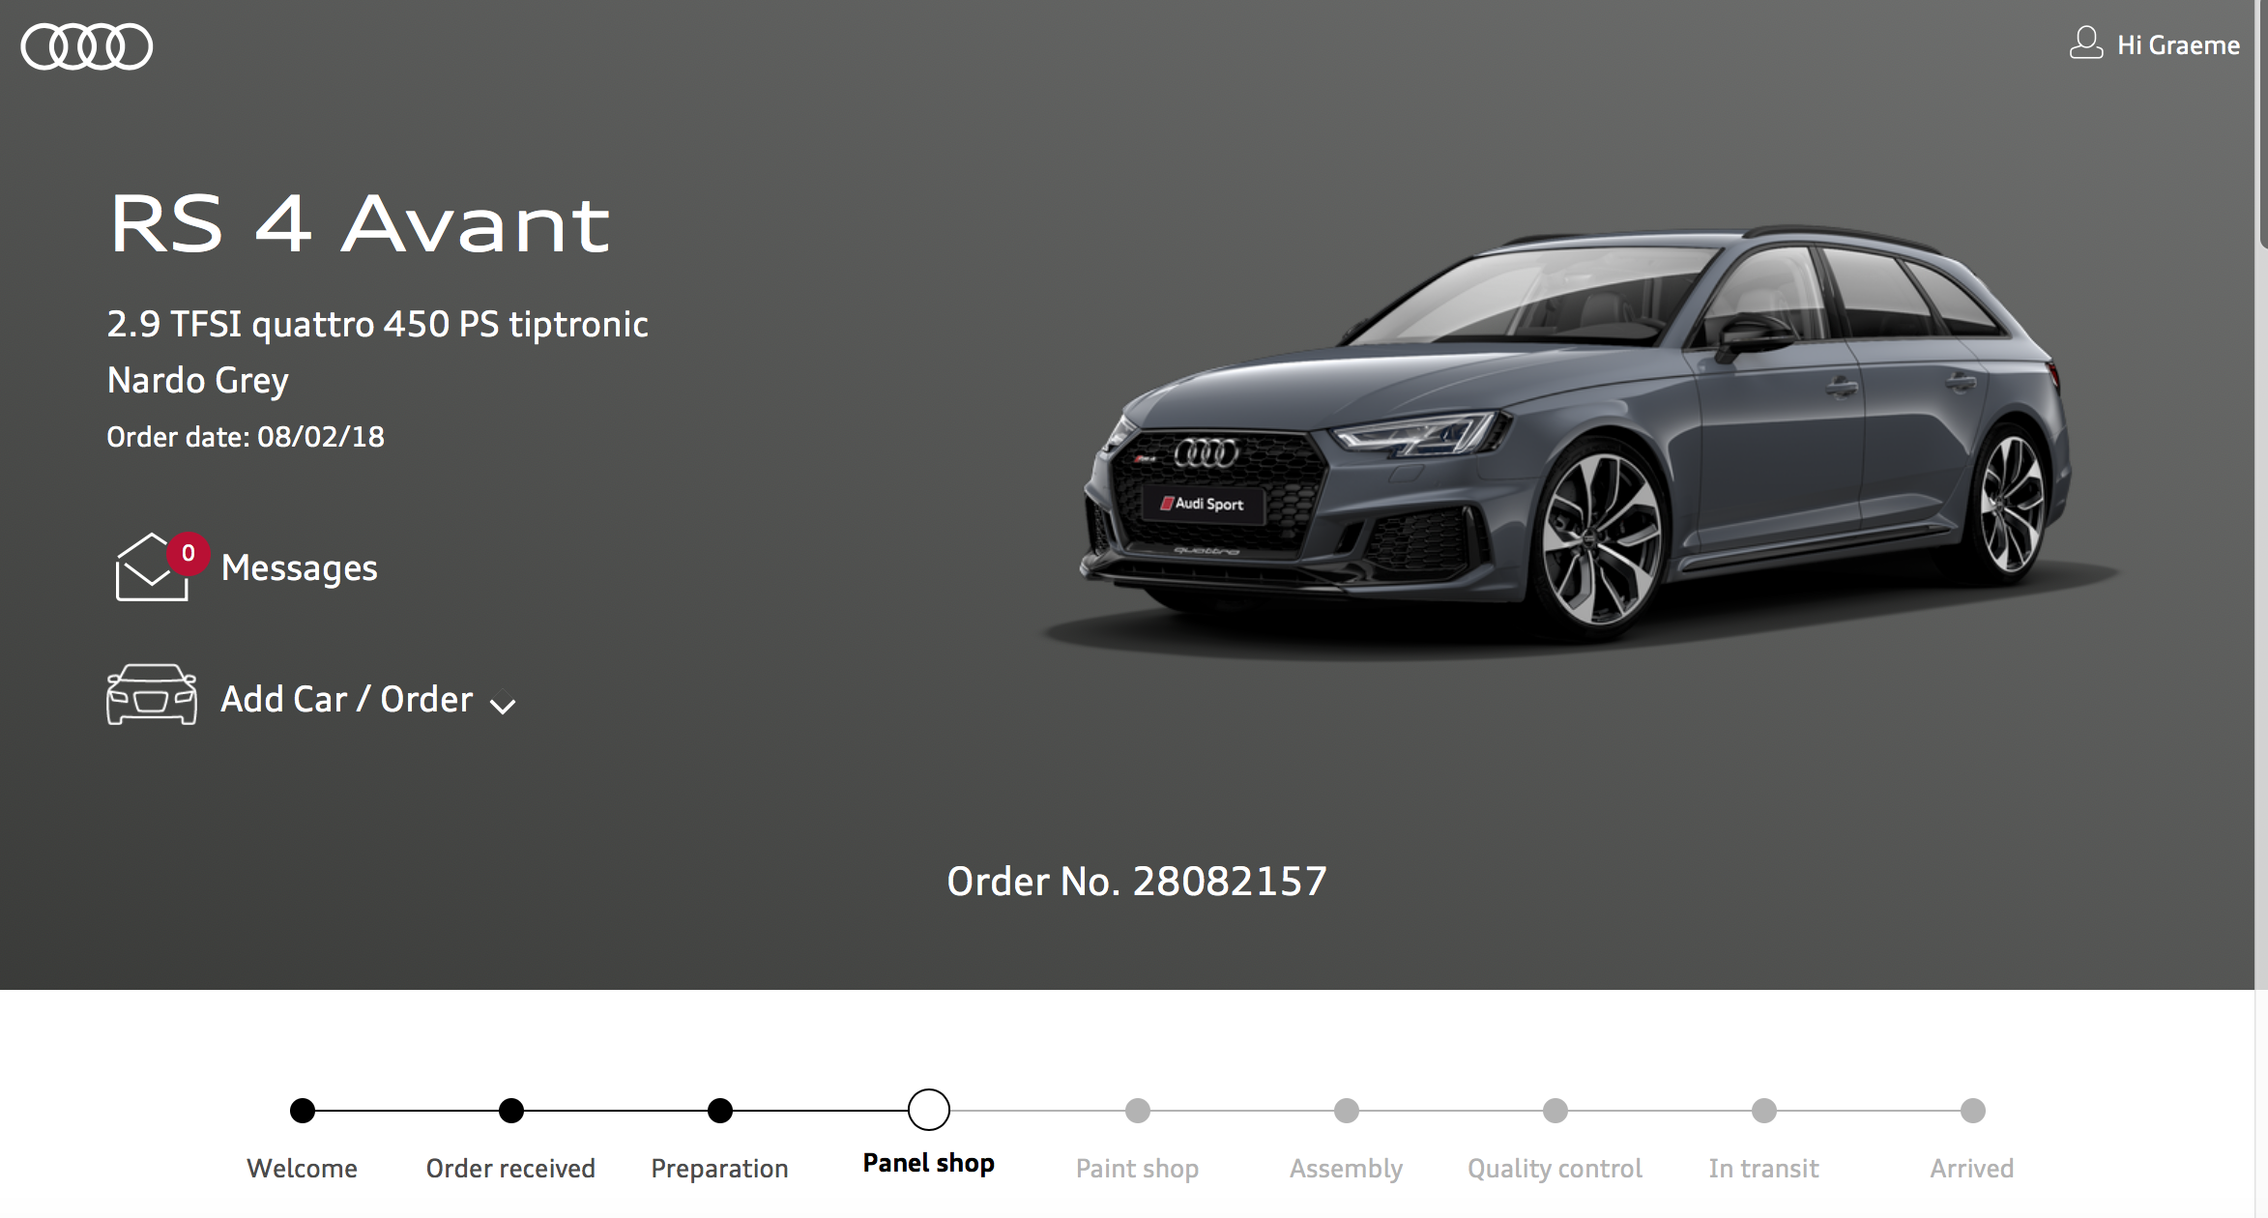Click the Arrived stage label
Image resolution: width=2268 pixels, height=1218 pixels.
click(1972, 1168)
